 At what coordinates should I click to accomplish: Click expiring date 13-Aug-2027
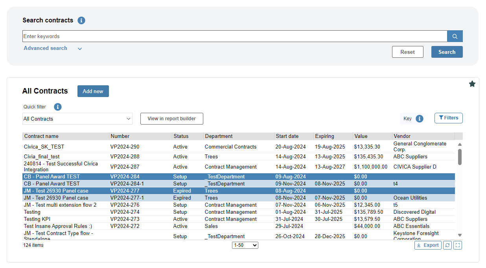(x=330, y=167)
